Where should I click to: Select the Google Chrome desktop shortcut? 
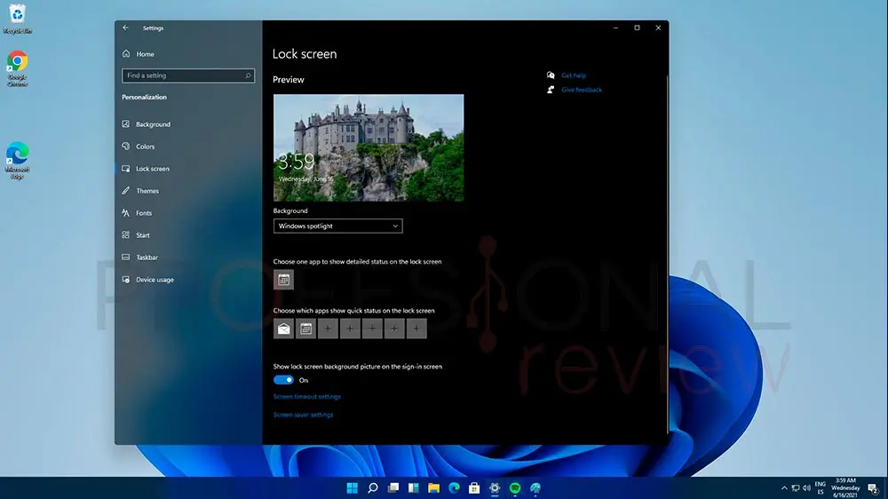[17, 68]
